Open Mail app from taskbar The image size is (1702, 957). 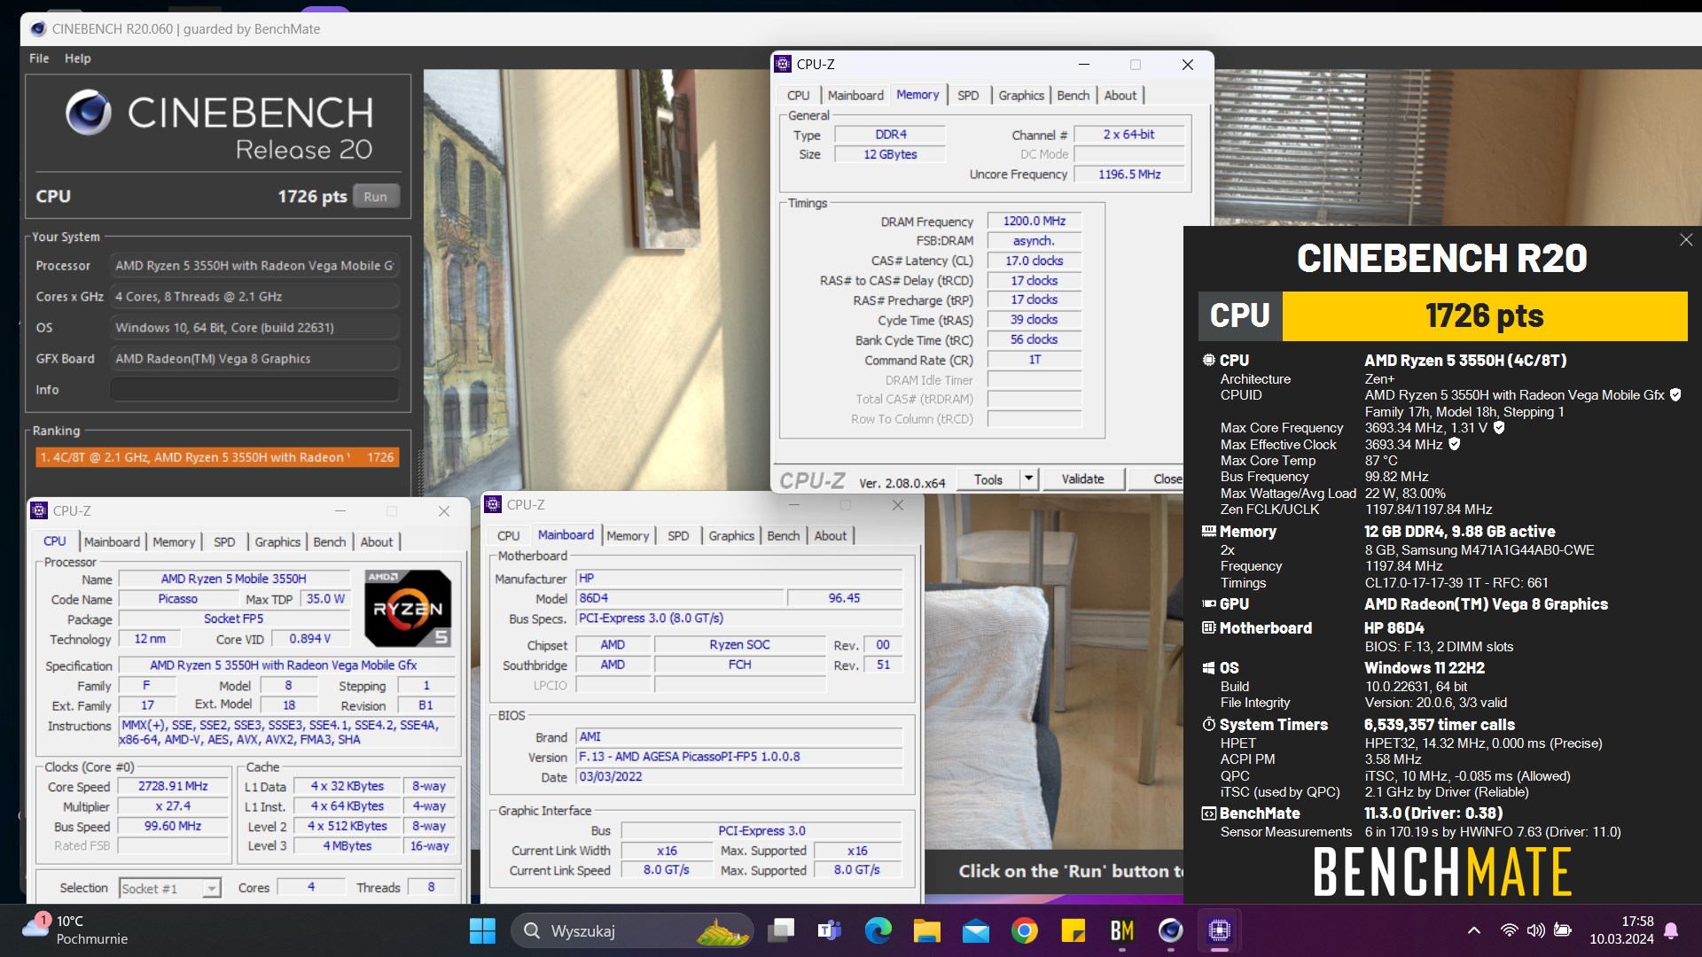coord(976,930)
